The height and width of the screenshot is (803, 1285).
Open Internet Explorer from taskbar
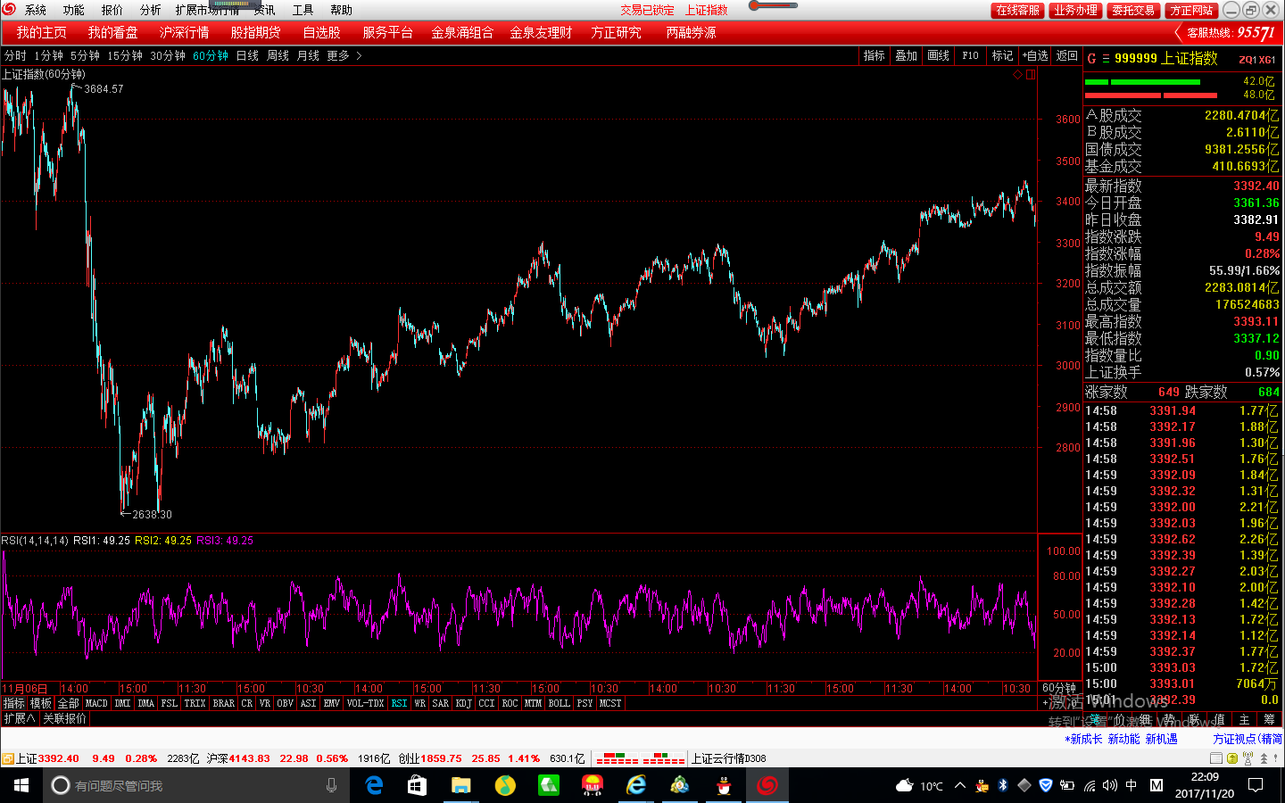click(636, 785)
